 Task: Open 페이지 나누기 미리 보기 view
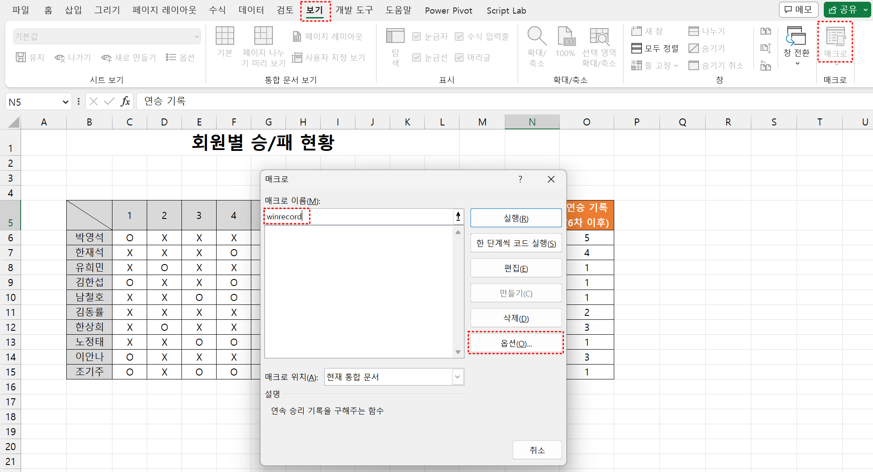(x=264, y=46)
